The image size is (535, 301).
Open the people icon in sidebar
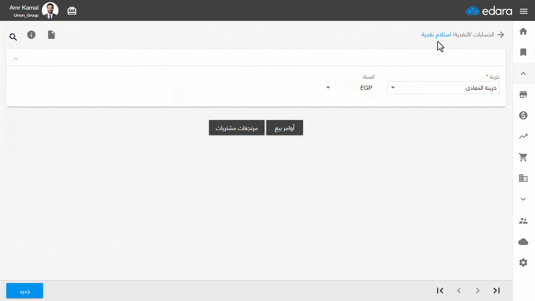tap(523, 221)
